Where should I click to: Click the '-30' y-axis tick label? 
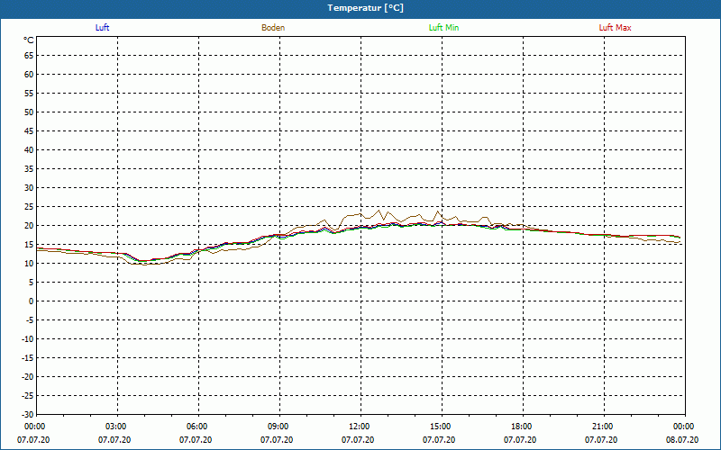(x=27, y=414)
